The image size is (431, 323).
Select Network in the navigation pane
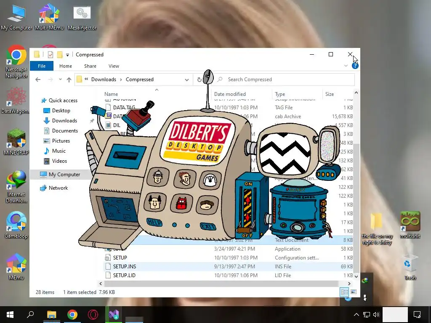(x=58, y=188)
